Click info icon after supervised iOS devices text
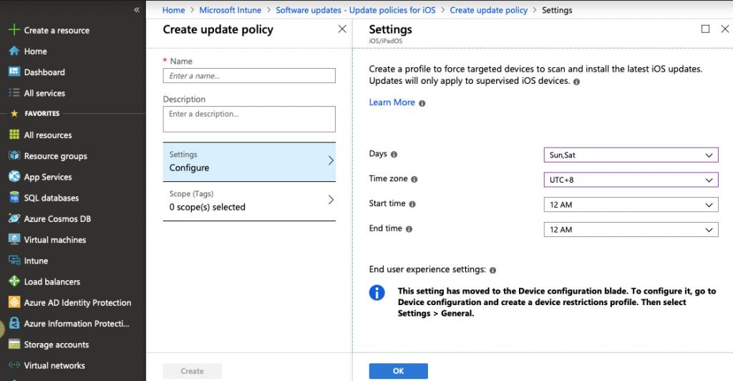This screenshot has width=733, height=381. click(x=576, y=82)
